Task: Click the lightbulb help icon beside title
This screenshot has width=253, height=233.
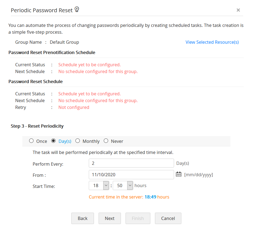Action: pyautogui.click(x=77, y=10)
